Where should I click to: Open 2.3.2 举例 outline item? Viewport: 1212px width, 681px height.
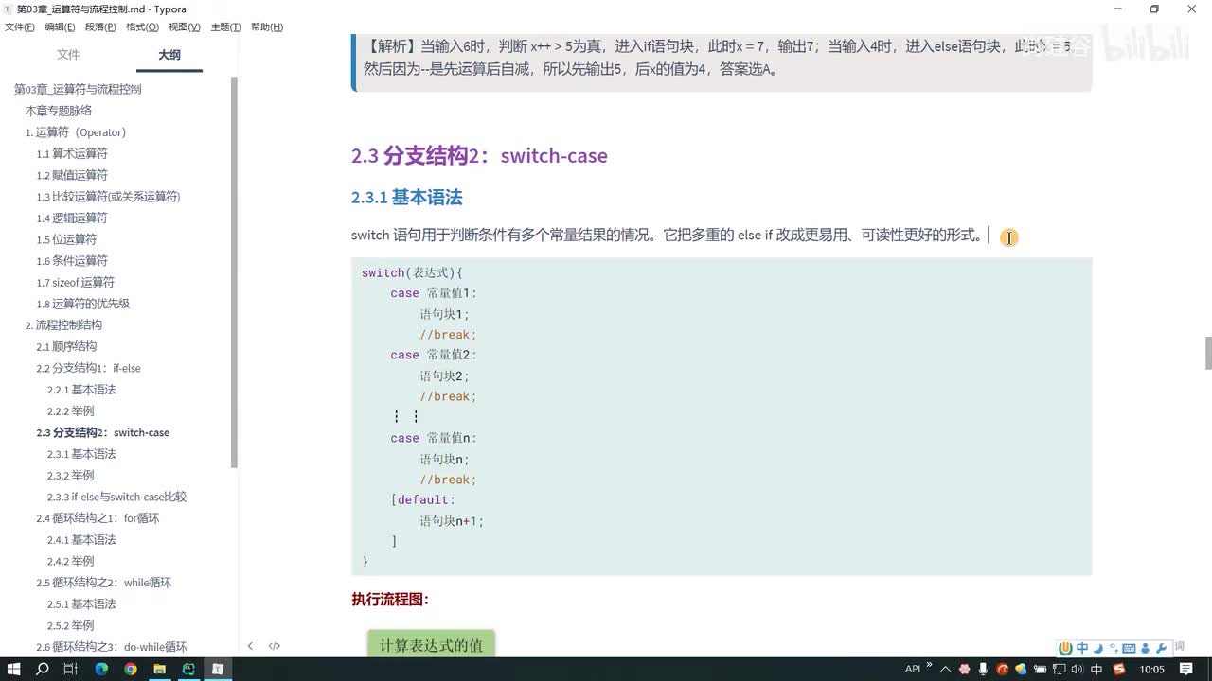point(71,476)
